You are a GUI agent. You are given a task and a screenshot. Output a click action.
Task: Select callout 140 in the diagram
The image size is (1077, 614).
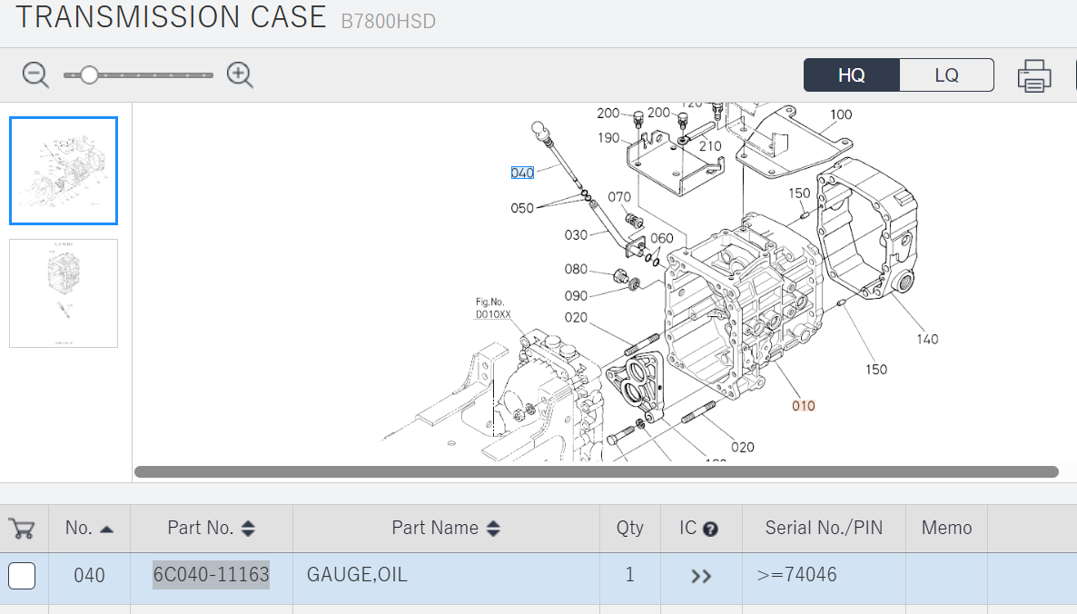(x=927, y=340)
